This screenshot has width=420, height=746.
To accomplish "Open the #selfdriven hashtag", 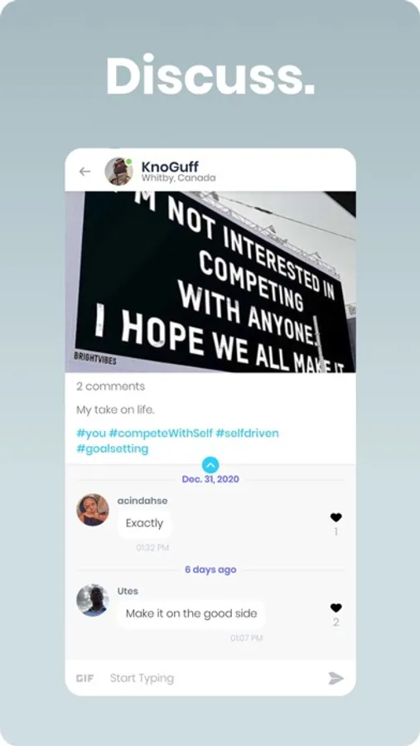I will pyautogui.click(x=248, y=434).
